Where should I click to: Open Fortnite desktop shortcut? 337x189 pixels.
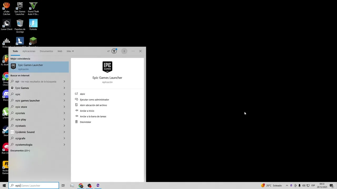coord(33,25)
